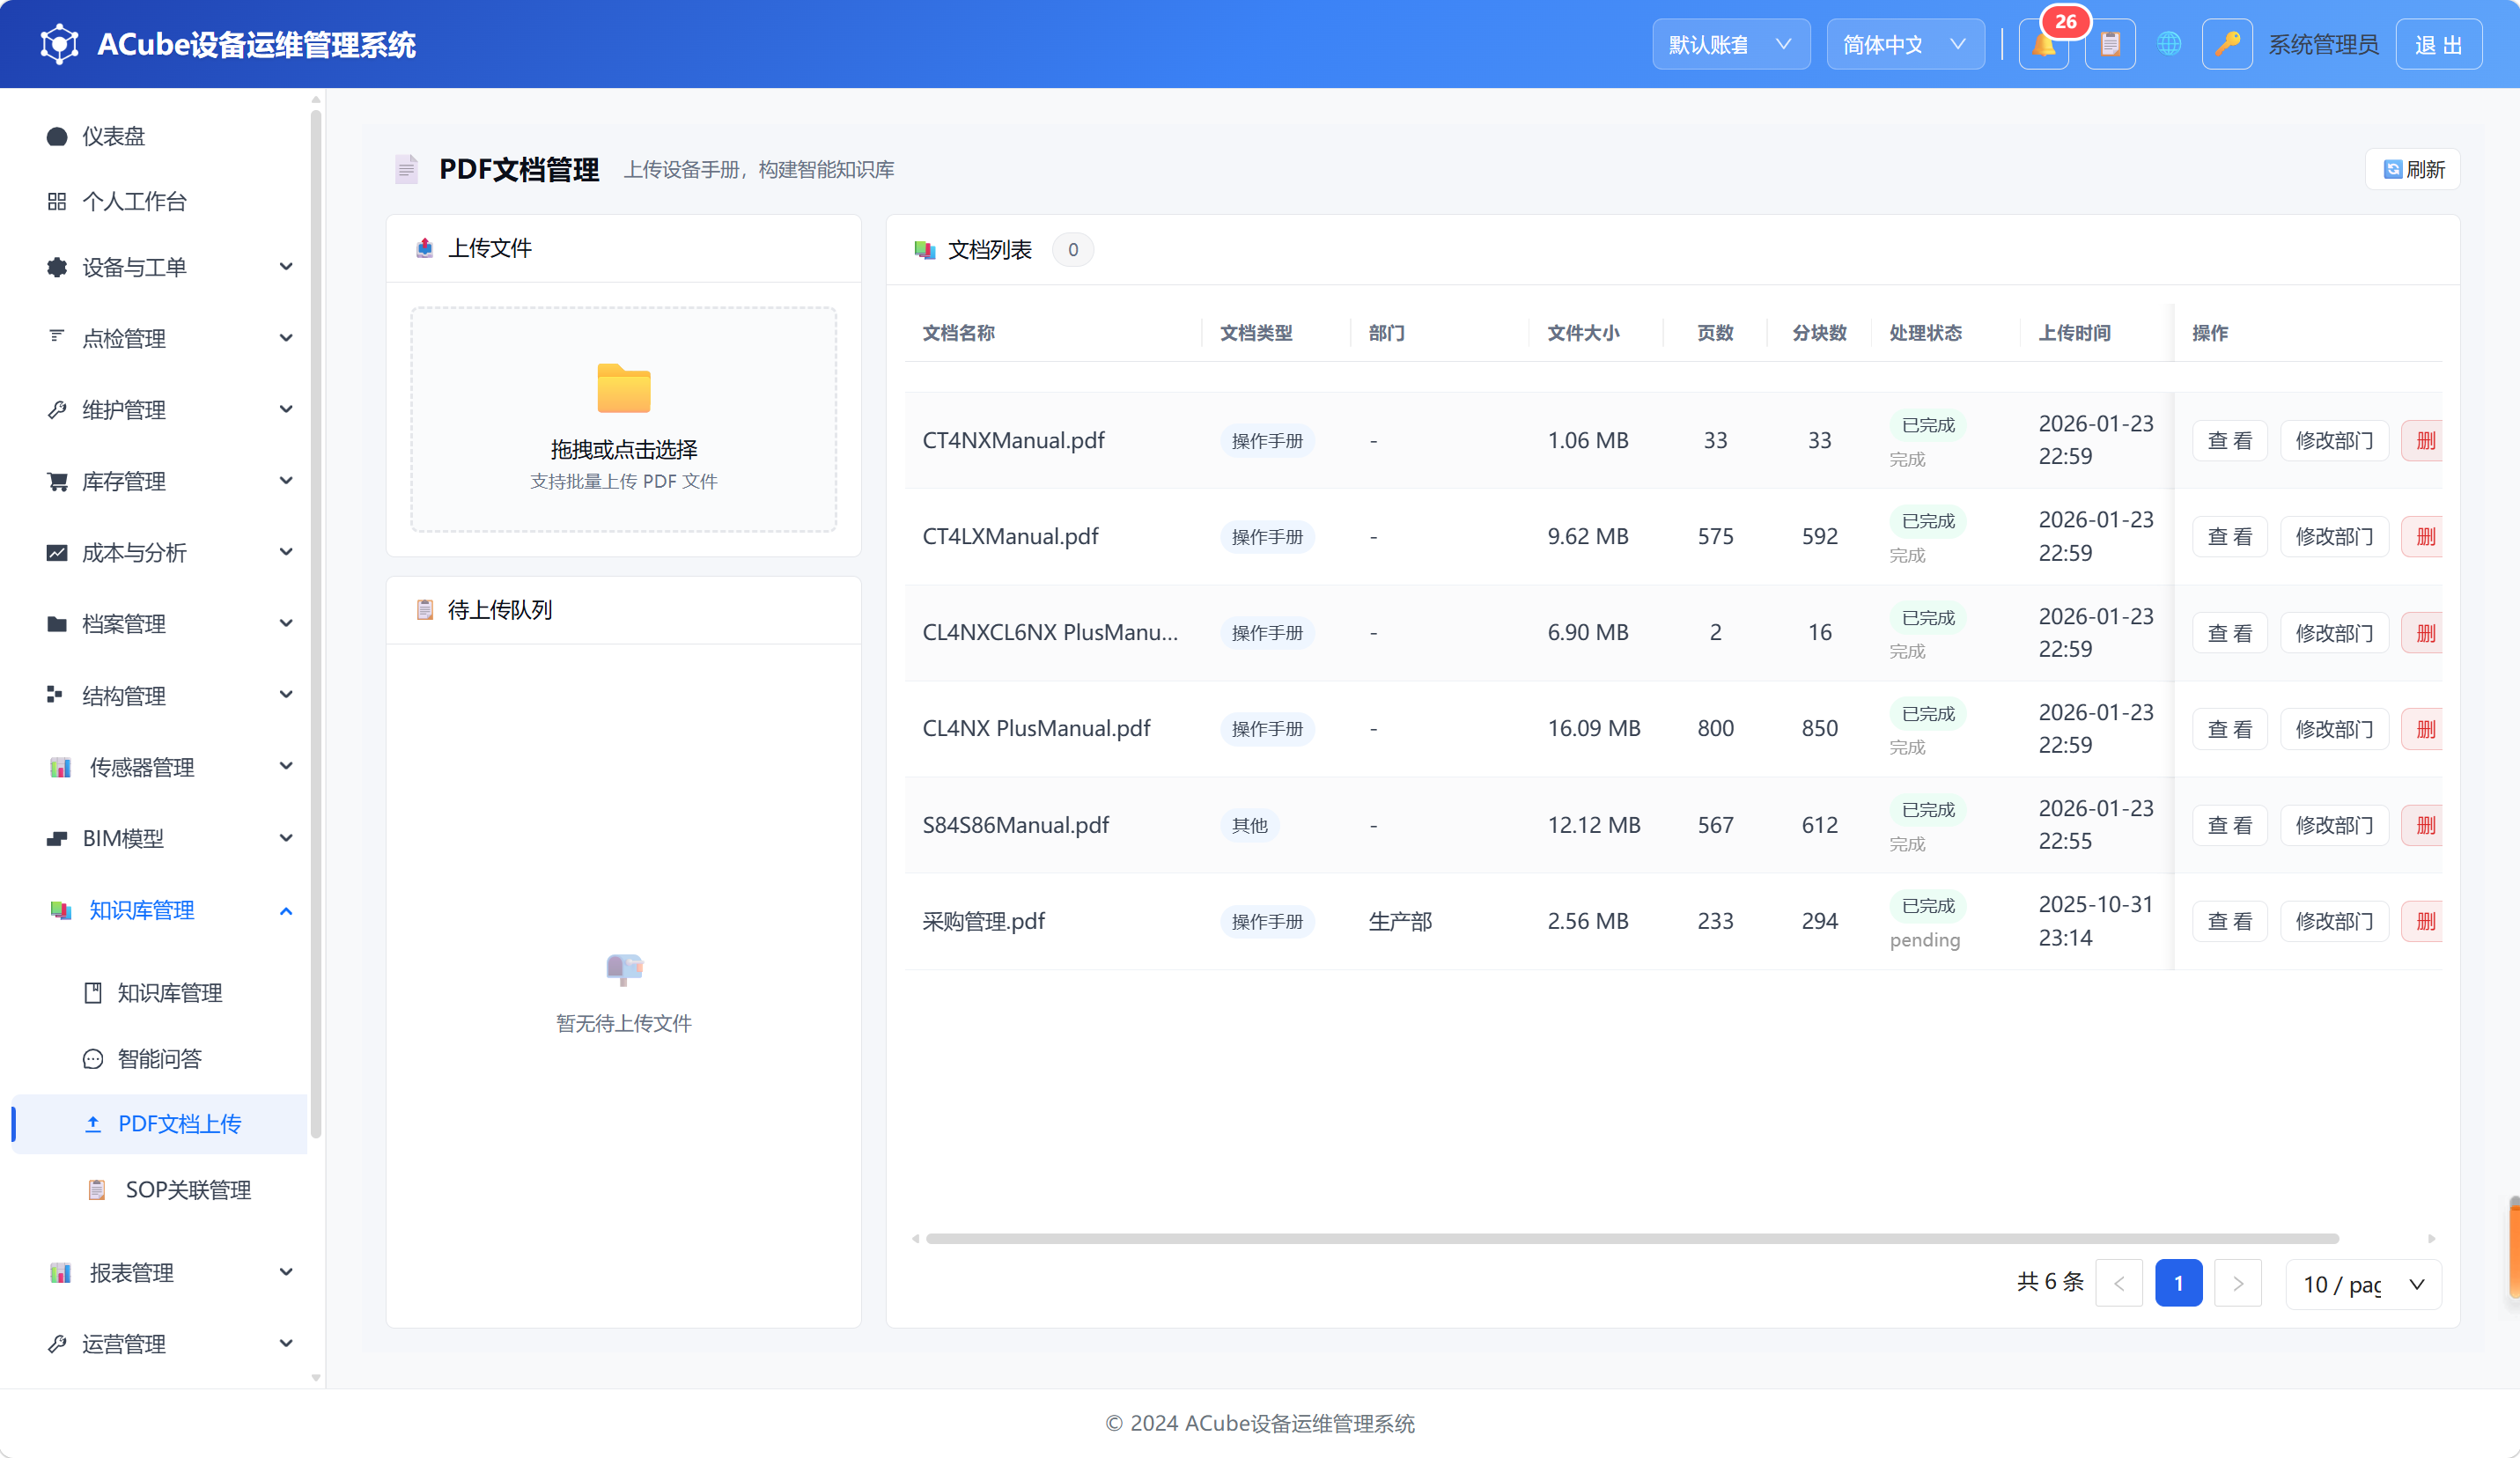Viewport: 2520px width, 1458px height.
Task: Delete the S84S86Manual.pdf row
Action: pos(2422,825)
